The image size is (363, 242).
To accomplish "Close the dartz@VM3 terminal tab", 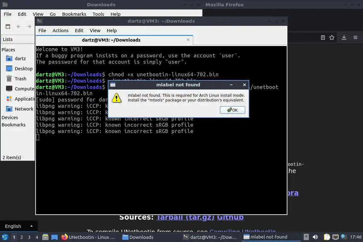I will [x=188, y=40].
